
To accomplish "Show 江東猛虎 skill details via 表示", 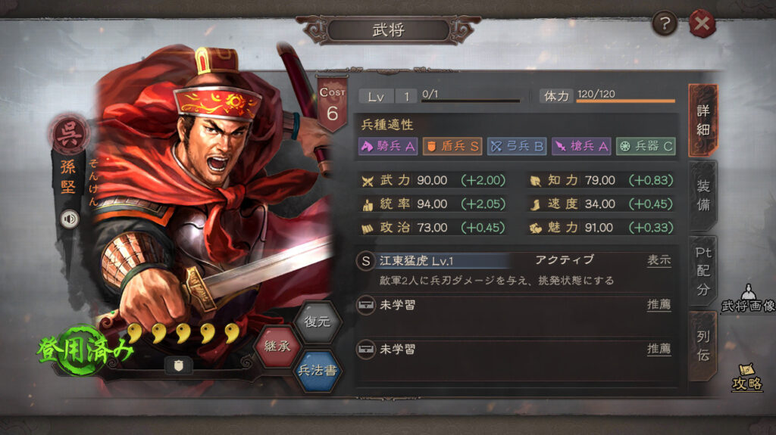I will (x=659, y=260).
